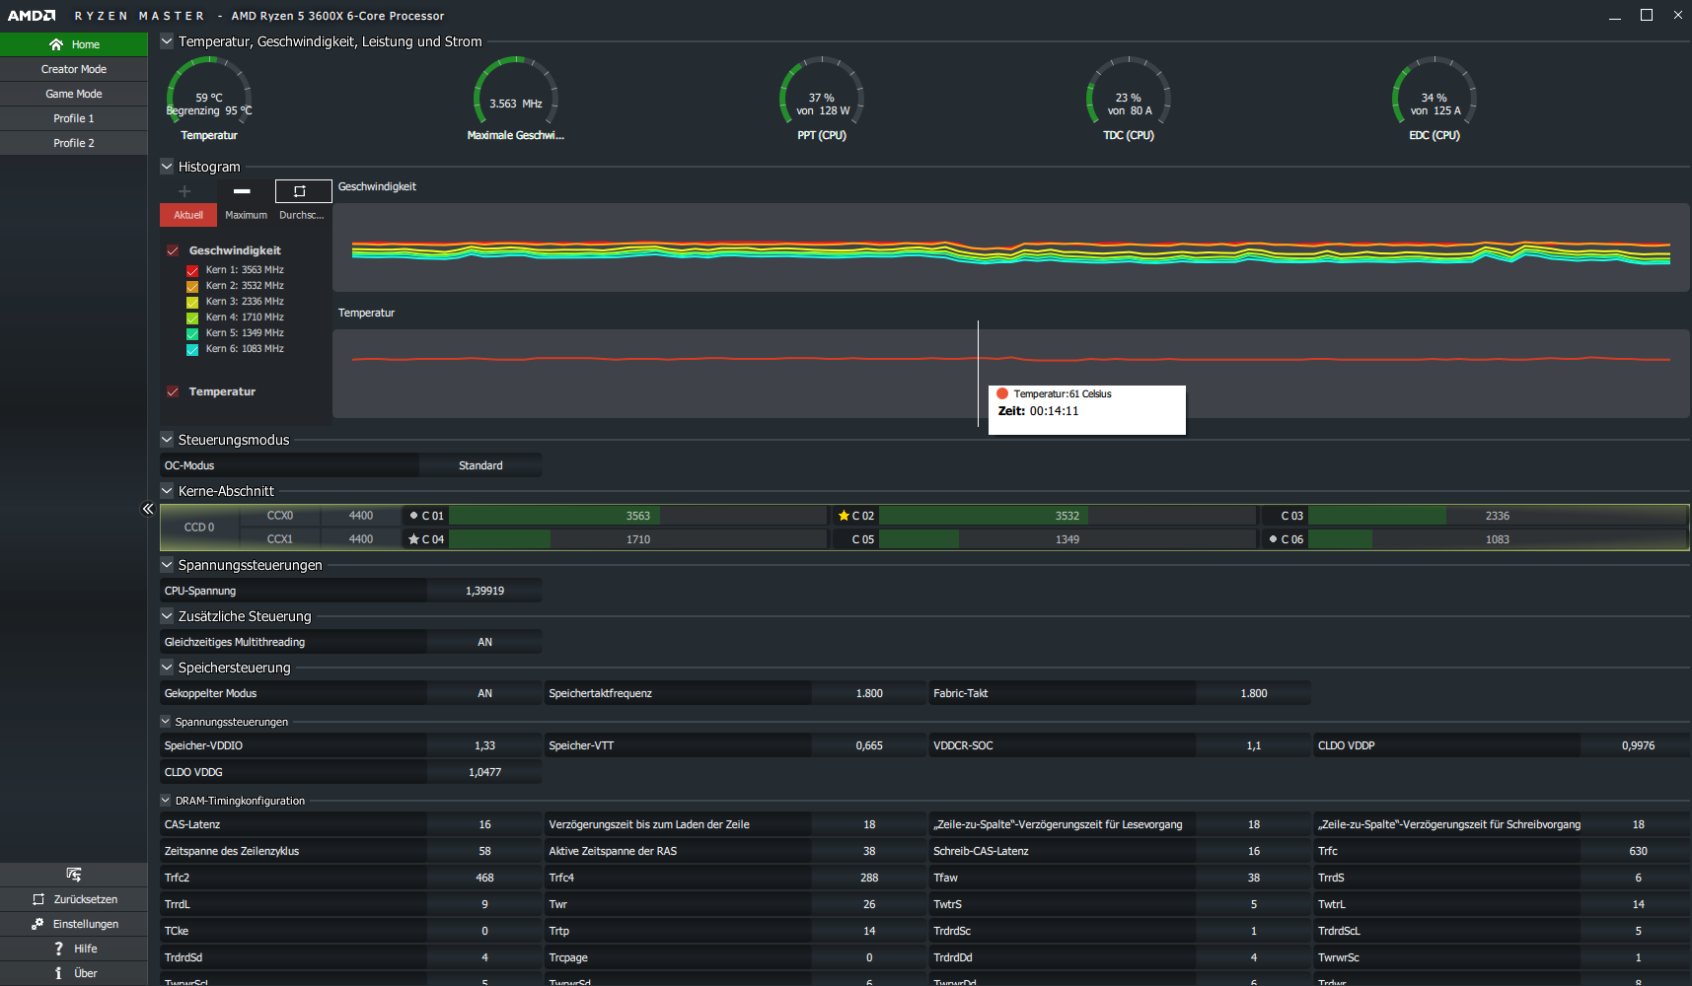Click the Gleichzeitiges Multithreading AN value
Screen dimensions: 1692x986
coord(484,642)
